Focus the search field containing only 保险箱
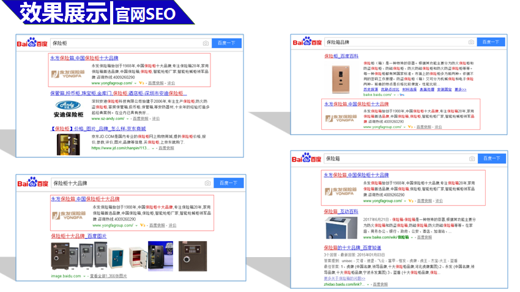 point(400,159)
